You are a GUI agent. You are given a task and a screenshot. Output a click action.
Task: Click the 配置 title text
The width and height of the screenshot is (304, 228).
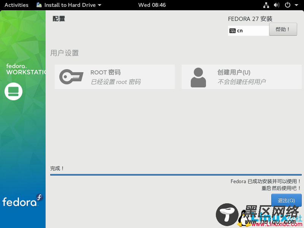click(x=59, y=19)
